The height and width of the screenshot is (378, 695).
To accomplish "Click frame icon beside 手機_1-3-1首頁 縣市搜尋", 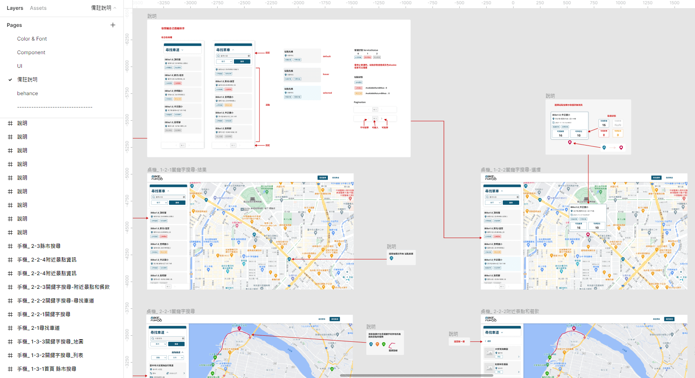I will coord(10,369).
